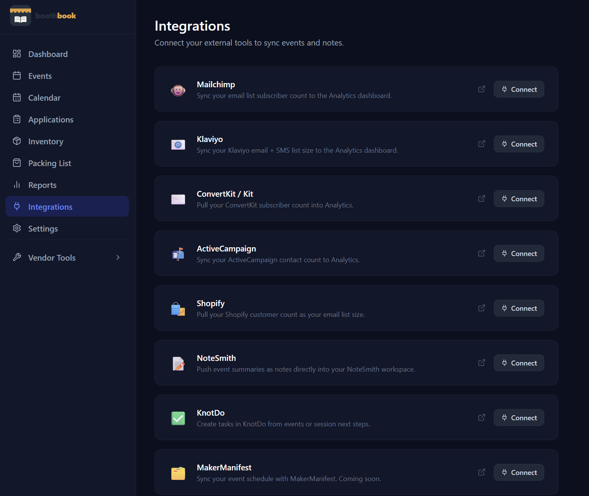589x496 pixels.
Task: Open Mailchimp external link icon
Action: (x=482, y=89)
